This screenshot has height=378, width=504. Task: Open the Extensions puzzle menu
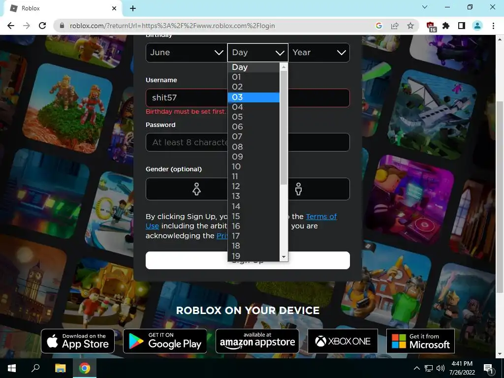[x=446, y=26]
